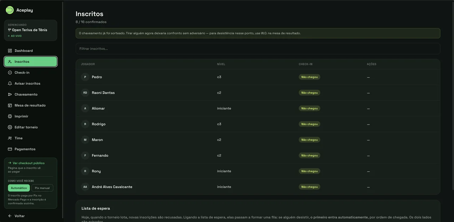Click André Alves Cavalcante's AA avatar
454x222 pixels.
pyautogui.click(x=85, y=187)
